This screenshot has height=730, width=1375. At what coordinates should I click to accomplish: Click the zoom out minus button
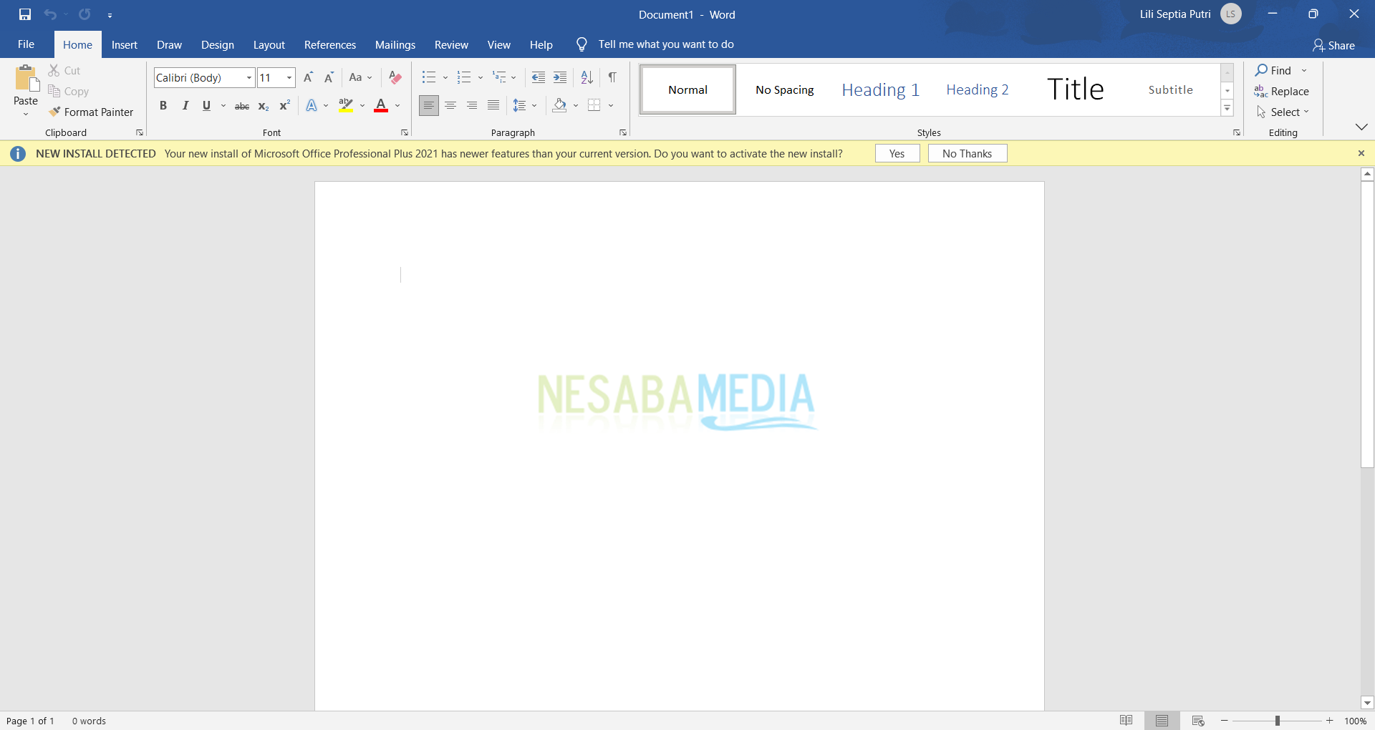(x=1225, y=721)
